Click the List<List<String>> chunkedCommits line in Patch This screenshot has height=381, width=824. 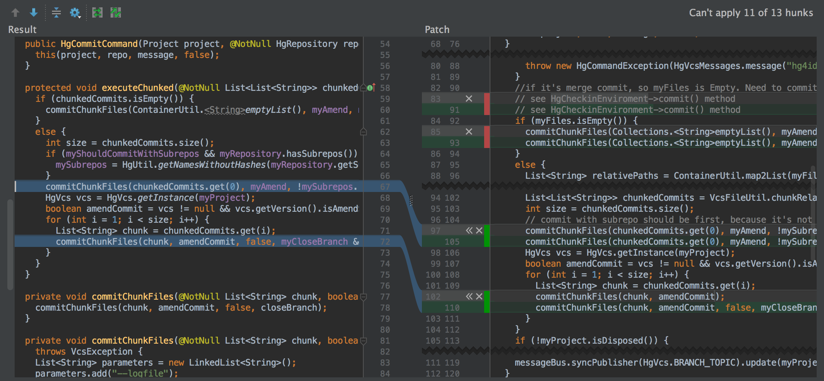(x=671, y=198)
